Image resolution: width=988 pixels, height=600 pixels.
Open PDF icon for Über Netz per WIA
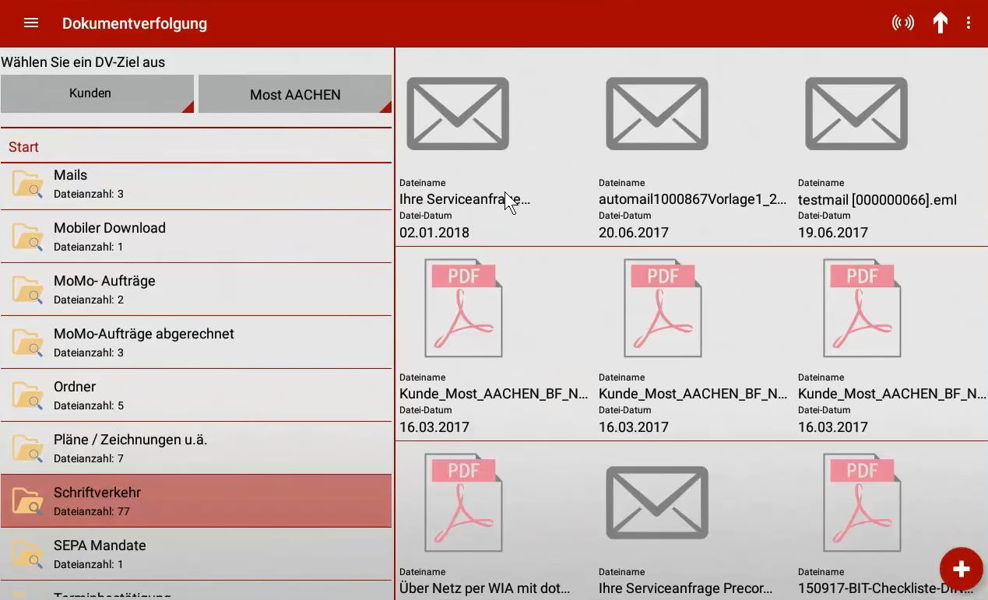(463, 503)
